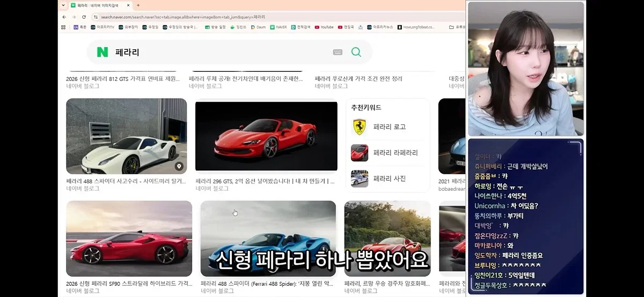
Task: Open the 페라리 로고 suggested keyword
Action: coord(390,127)
